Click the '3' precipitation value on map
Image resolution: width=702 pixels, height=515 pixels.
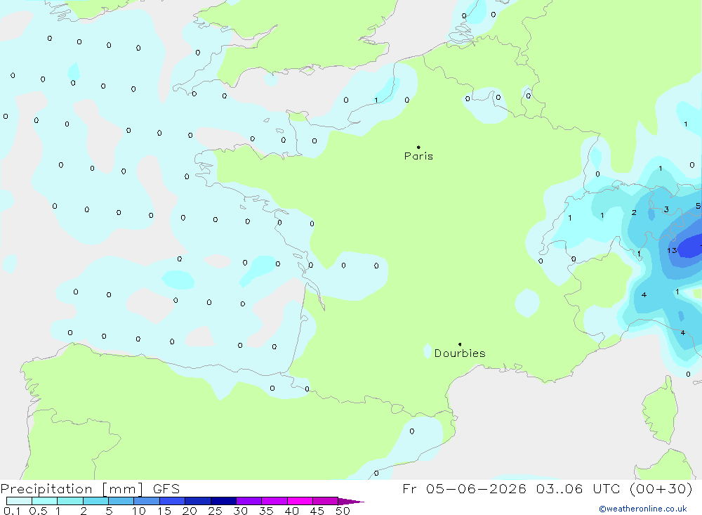coord(667,209)
